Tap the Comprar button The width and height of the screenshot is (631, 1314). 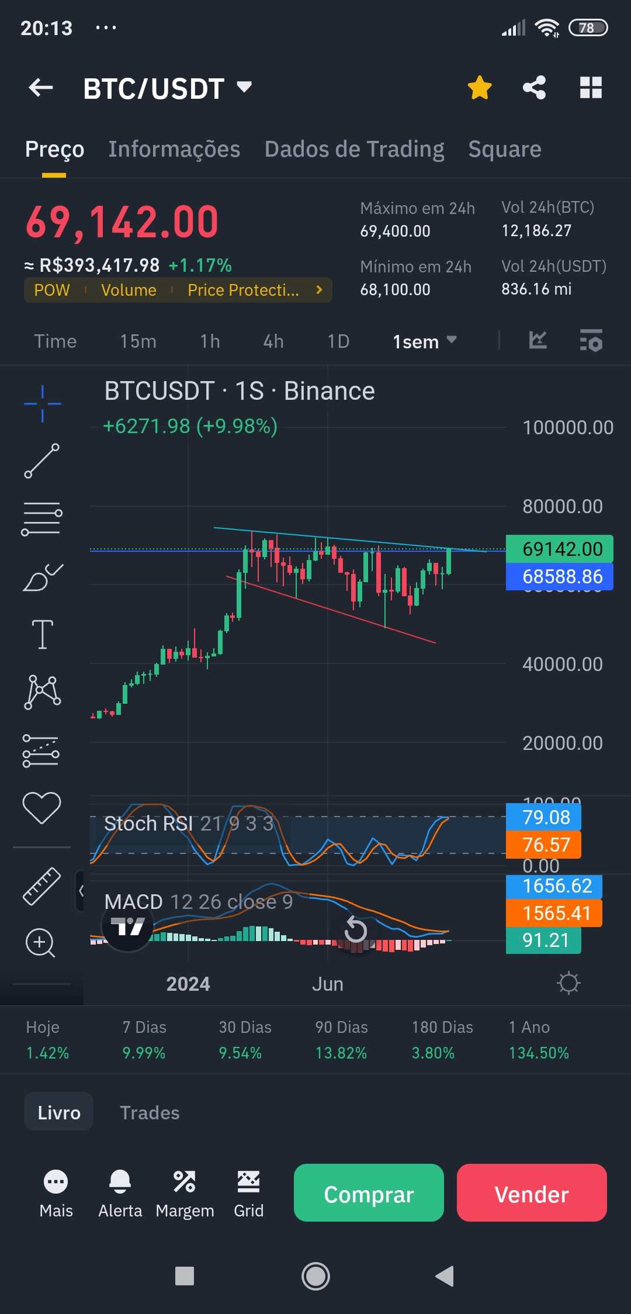[x=369, y=1193]
